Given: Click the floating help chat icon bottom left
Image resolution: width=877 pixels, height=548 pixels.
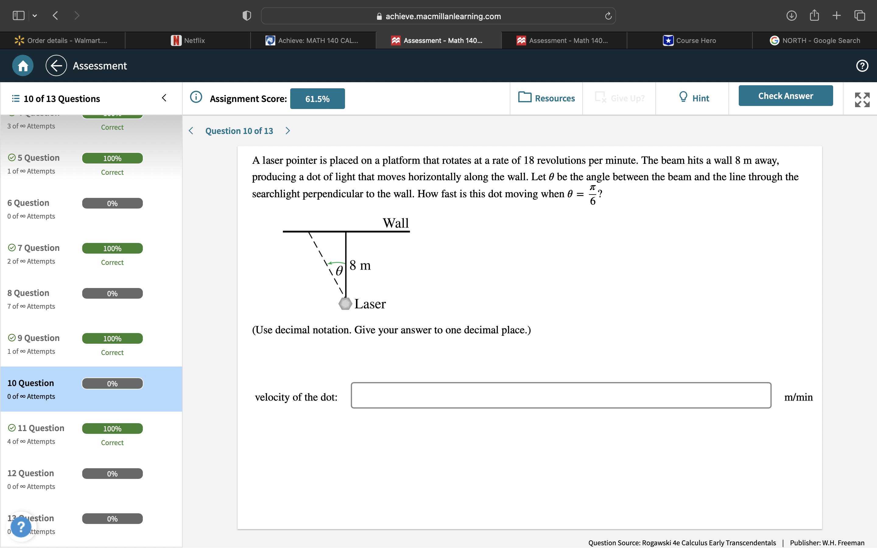Looking at the screenshot, I should click(21, 526).
